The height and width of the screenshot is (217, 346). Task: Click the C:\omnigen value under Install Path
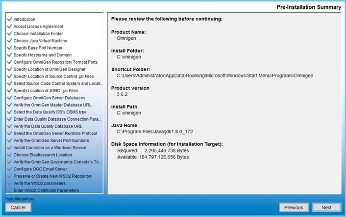click(x=129, y=113)
